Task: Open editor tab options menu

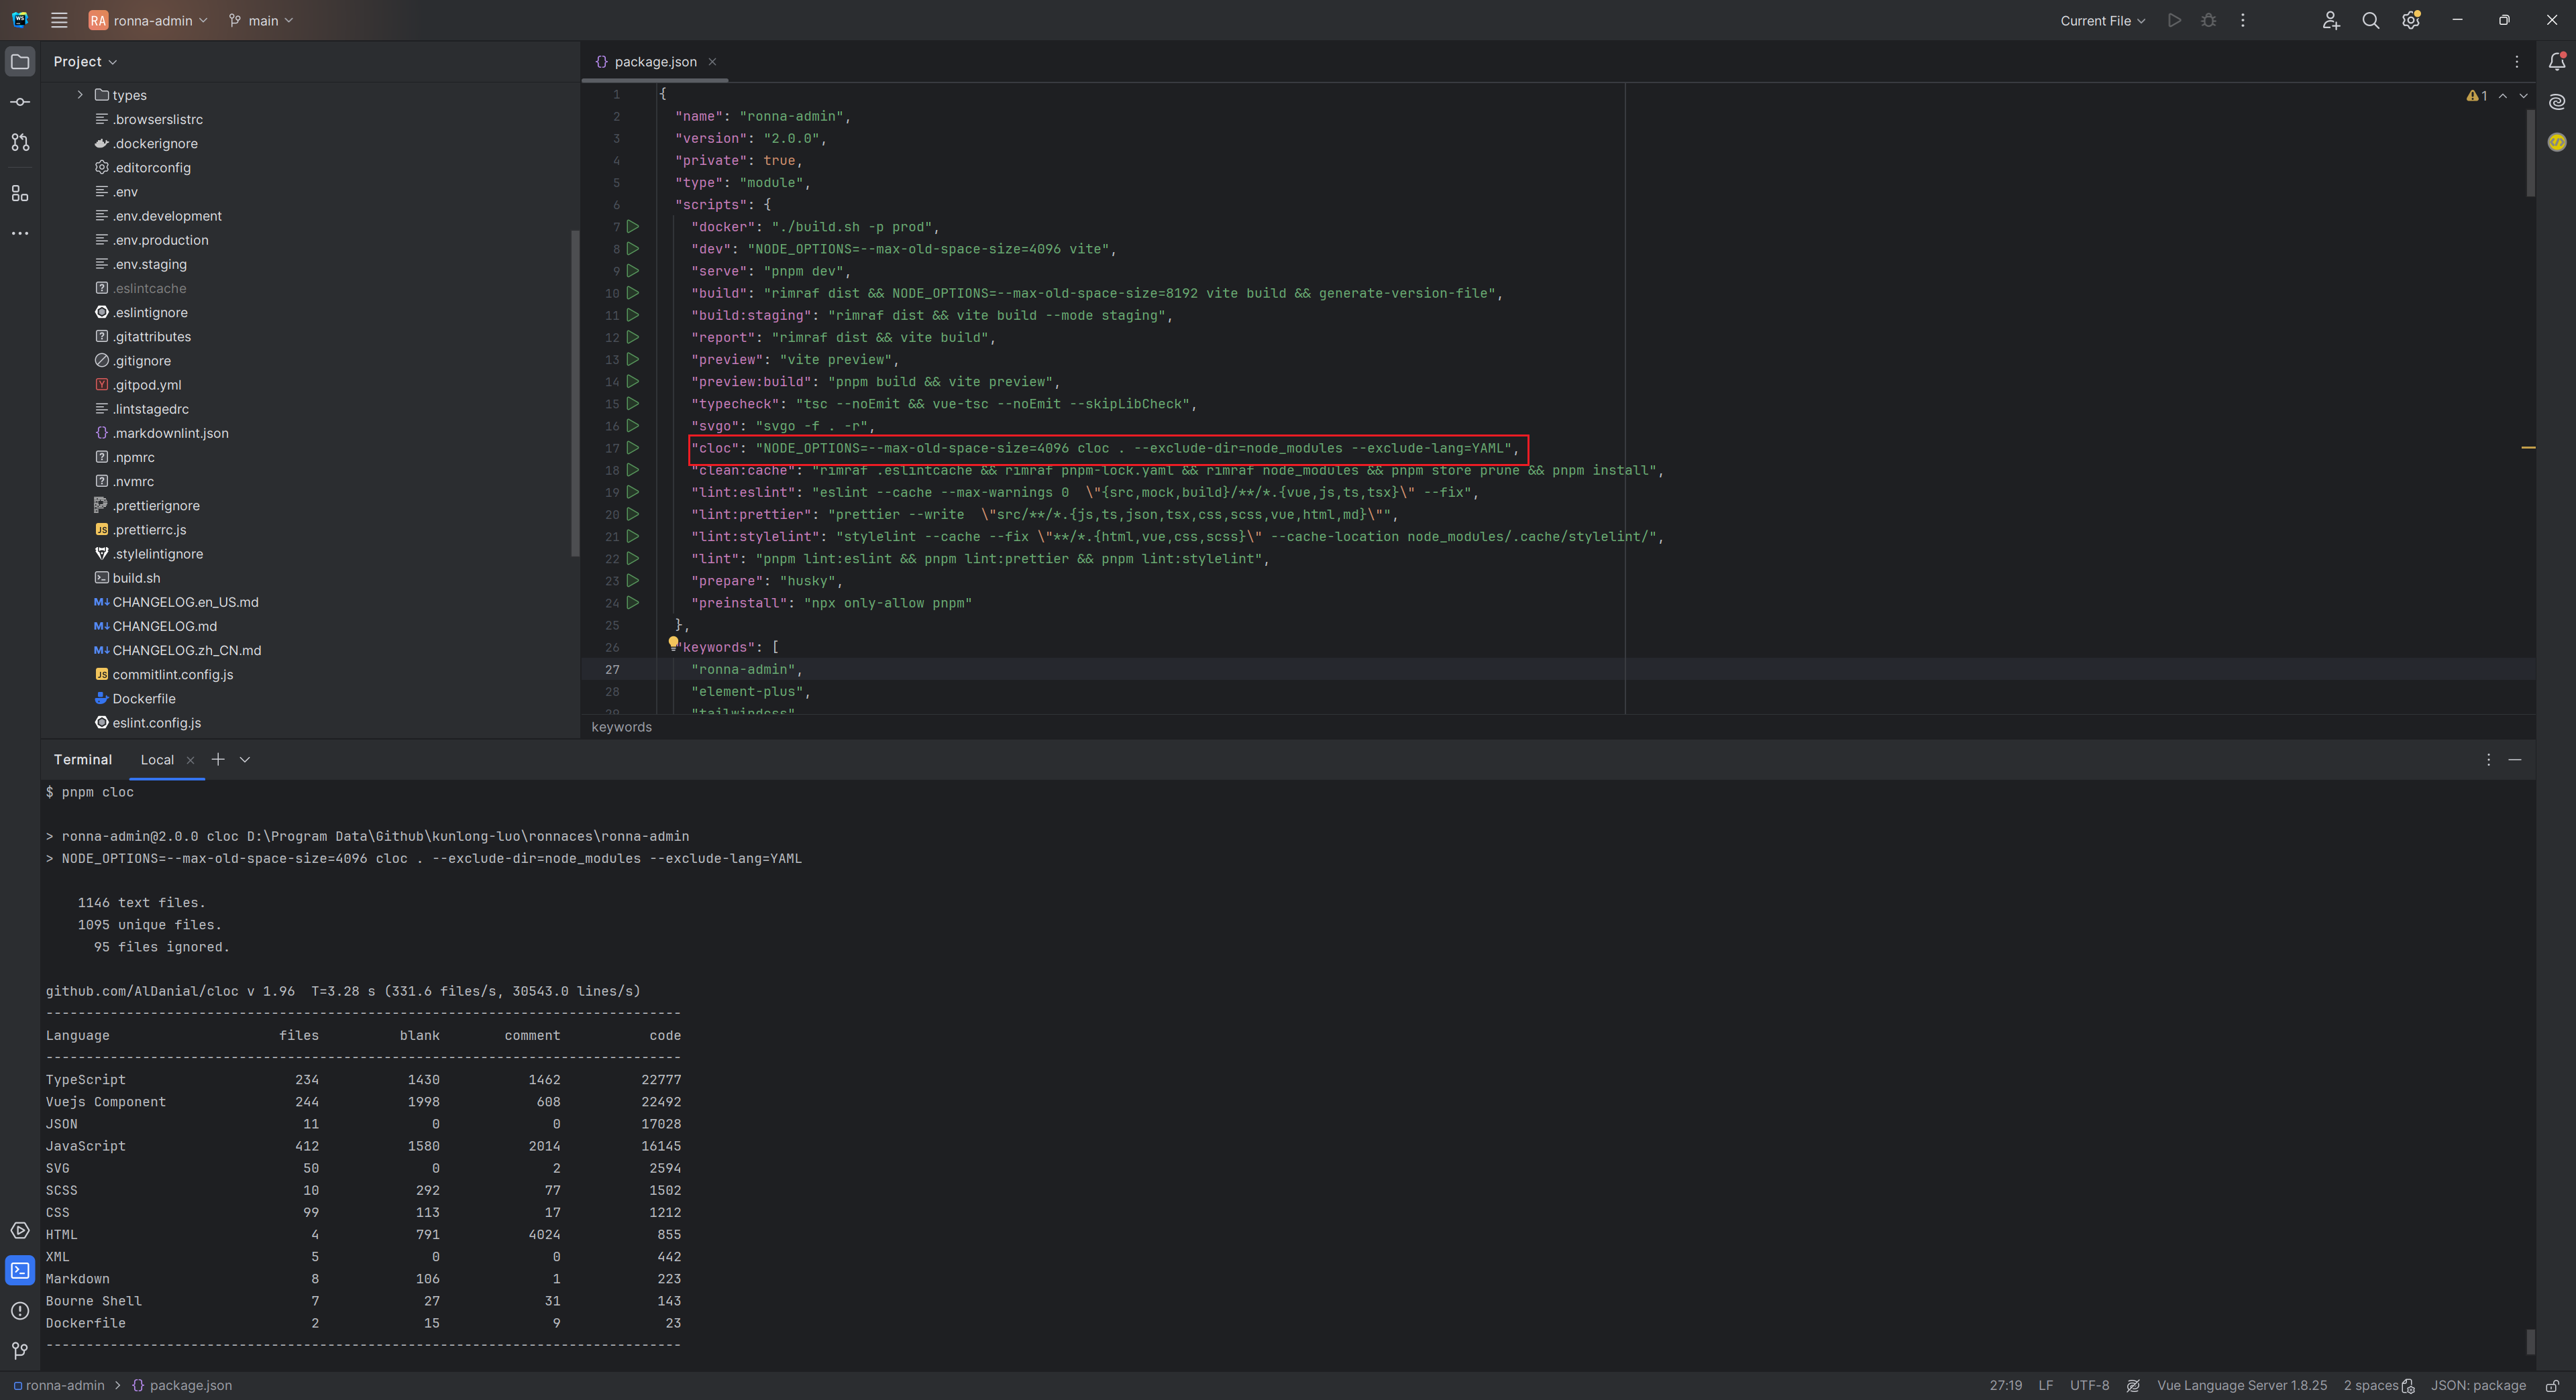Action: [x=2517, y=62]
